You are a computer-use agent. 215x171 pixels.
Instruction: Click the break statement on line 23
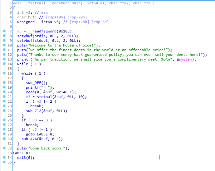[37, 106]
